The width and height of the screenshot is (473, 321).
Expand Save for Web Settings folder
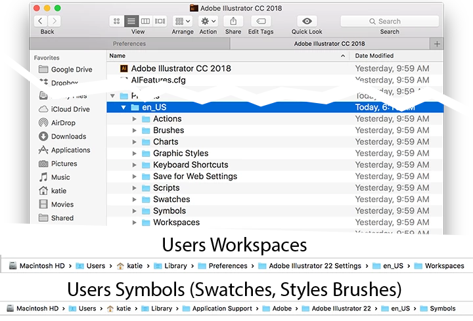pos(134,177)
